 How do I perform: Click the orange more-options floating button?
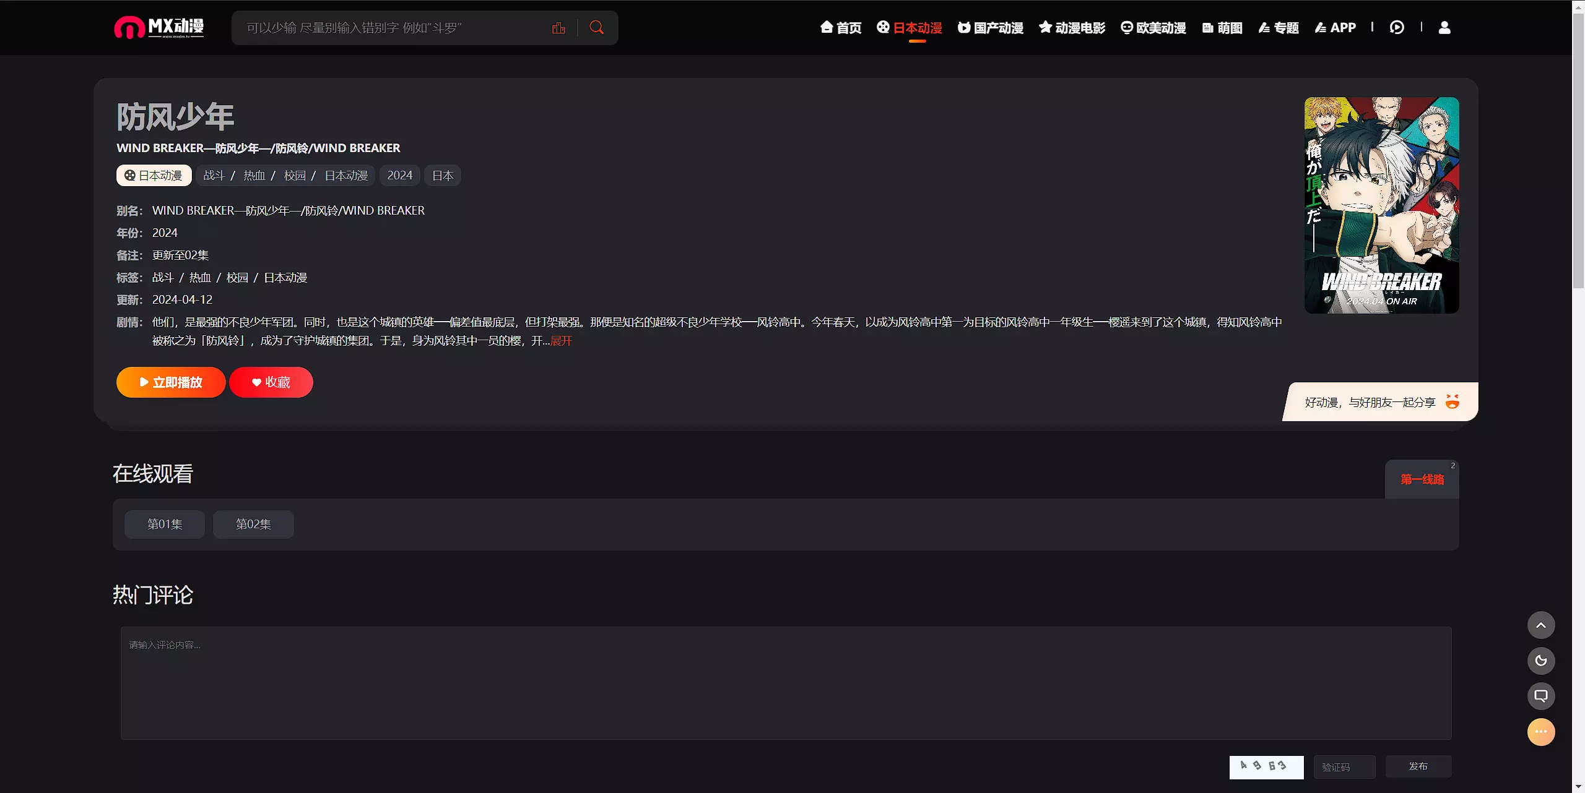tap(1541, 732)
